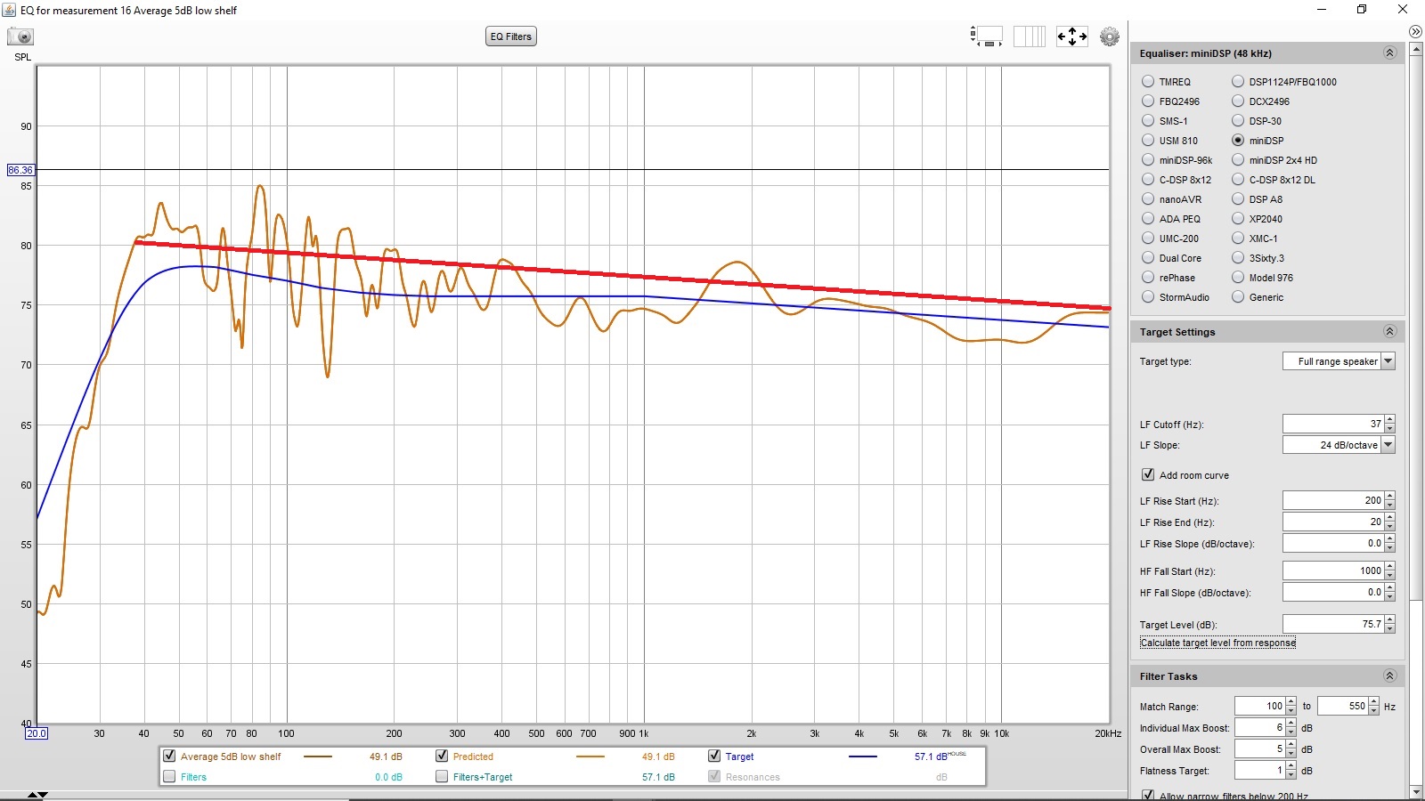Increase Individual Max Boost stepper

pos(1291,724)
